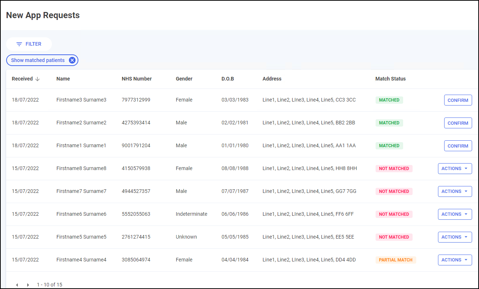479x289 pixels.
Task: Expand Actions menu for Firstname6 Surname6
Action: point(455,214)
